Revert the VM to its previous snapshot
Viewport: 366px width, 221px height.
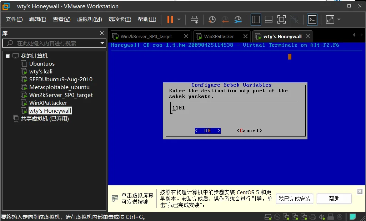pos(225,19)
